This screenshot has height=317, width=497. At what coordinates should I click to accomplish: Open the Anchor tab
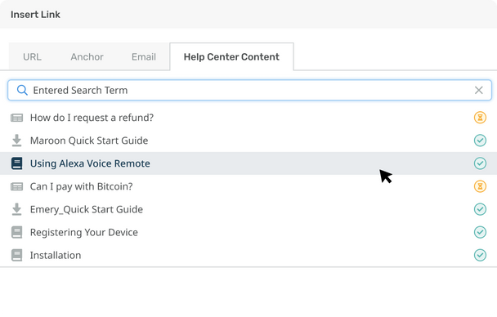coord(87,56)
